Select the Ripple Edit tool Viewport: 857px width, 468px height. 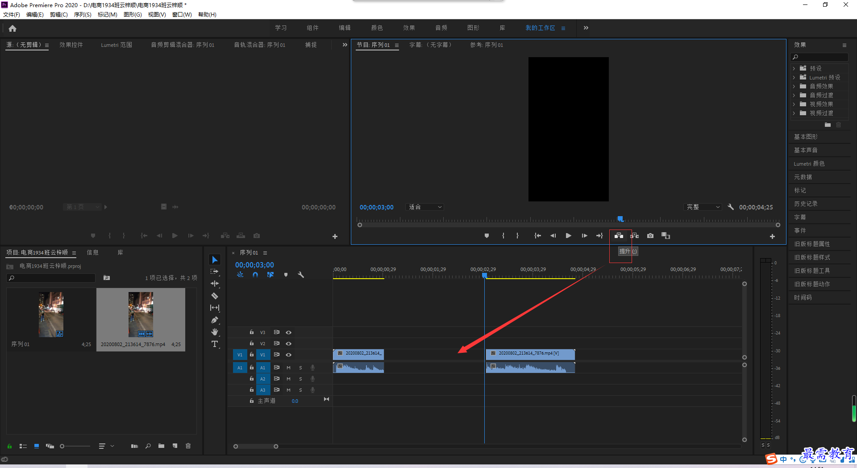[x=215, y=284]
